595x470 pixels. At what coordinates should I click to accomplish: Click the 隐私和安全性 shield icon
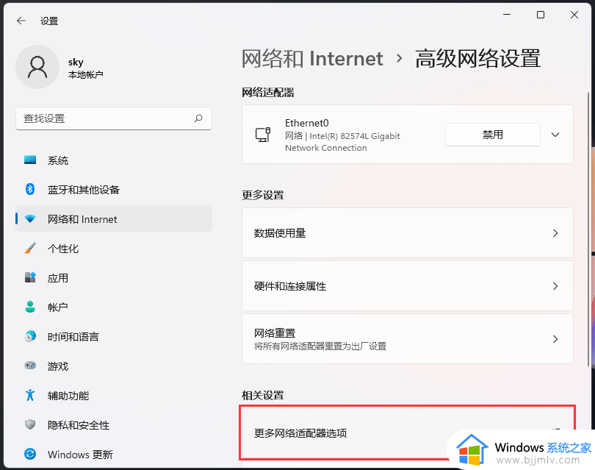click(30, 424)
